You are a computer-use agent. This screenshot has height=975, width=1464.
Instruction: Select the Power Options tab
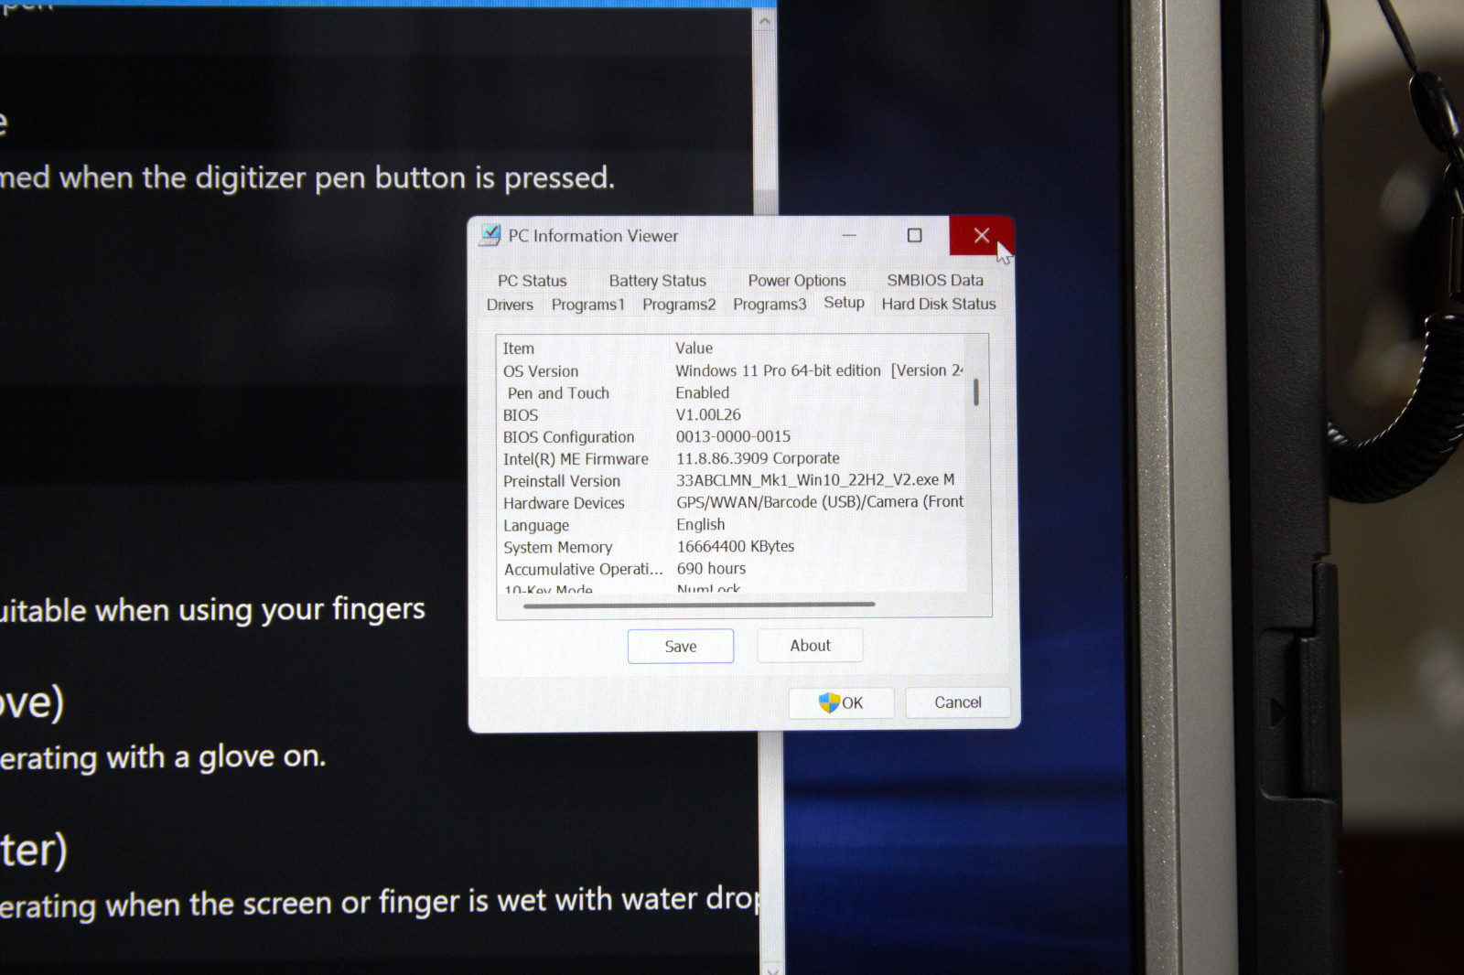tap(797, 281)
